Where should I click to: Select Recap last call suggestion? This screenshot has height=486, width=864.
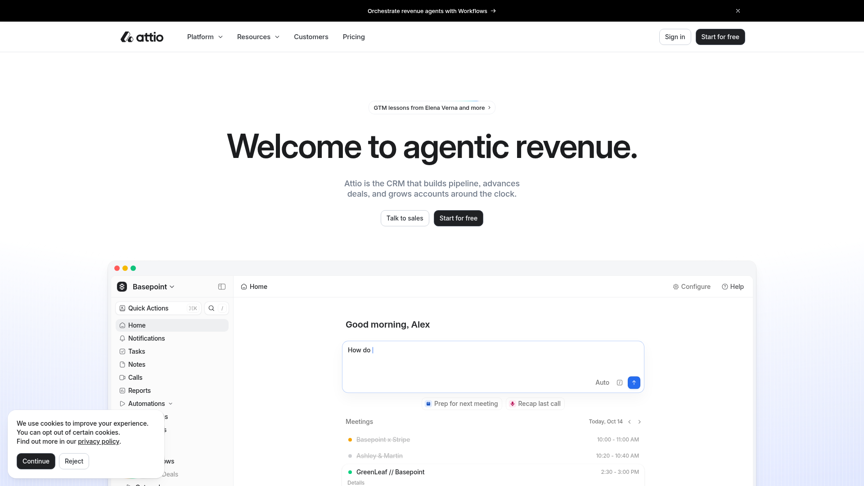tap(535, 404)
